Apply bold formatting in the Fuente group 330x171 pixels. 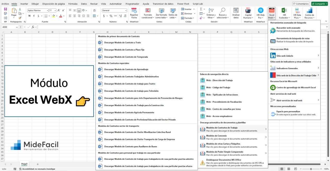coord(29,16)
